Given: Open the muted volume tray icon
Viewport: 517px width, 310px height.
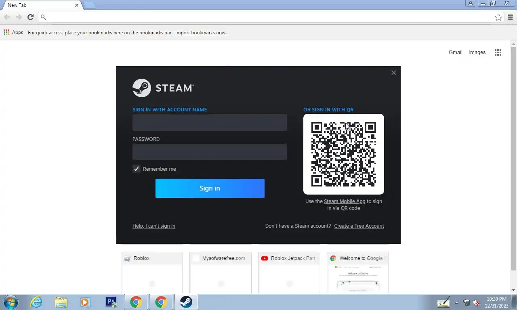Looking at the screenshot, I should tap(477, 302).
